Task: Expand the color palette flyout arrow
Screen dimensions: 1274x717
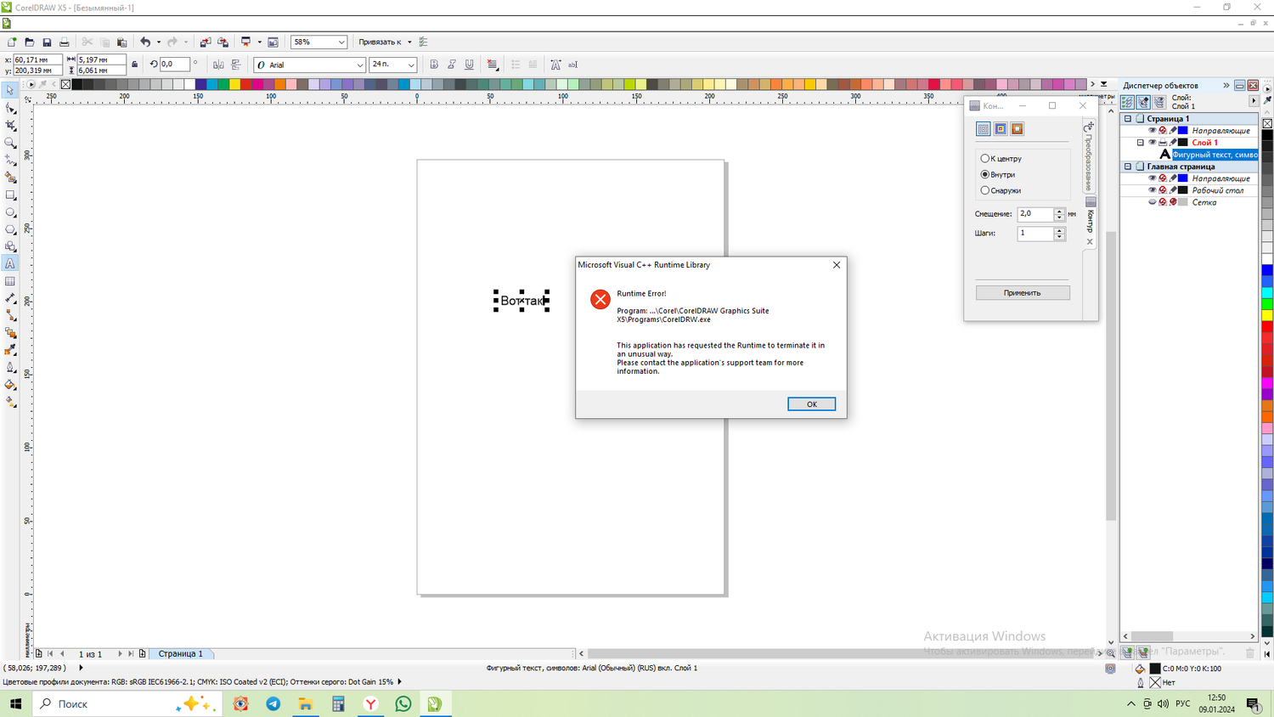Action: coord(1103,84)
